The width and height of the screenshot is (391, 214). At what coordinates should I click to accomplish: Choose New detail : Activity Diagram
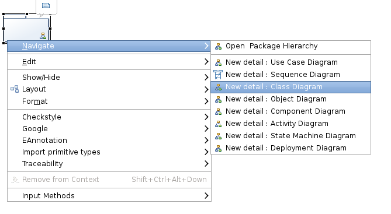pos(290,124)
